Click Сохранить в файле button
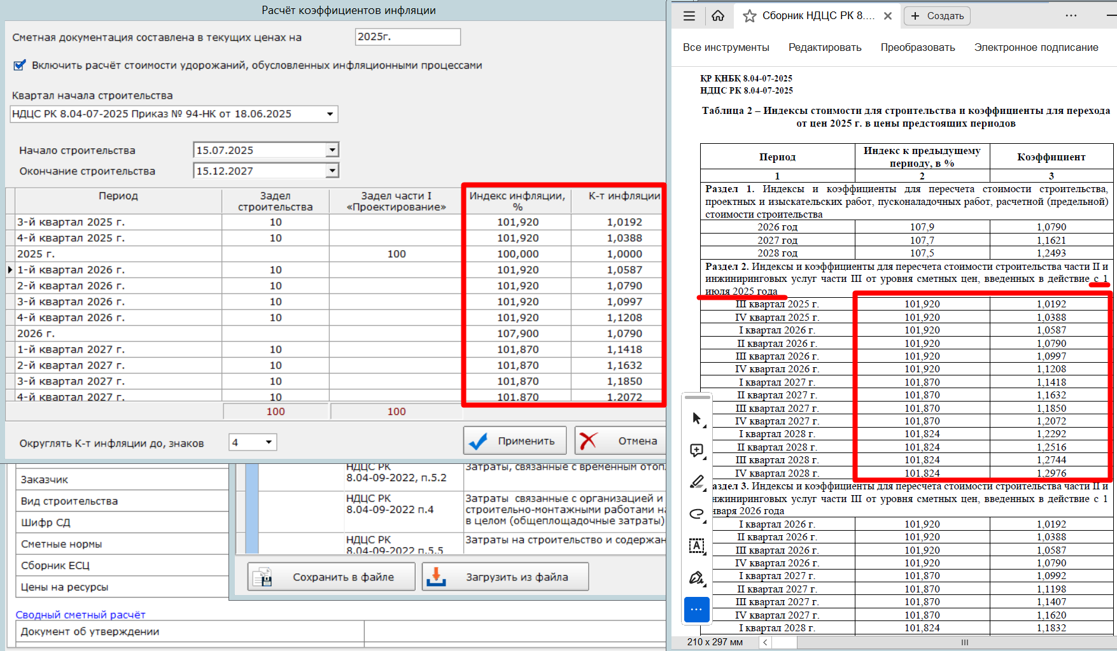Viewport: 1117px width, 651px height. [x=331, y=577]
